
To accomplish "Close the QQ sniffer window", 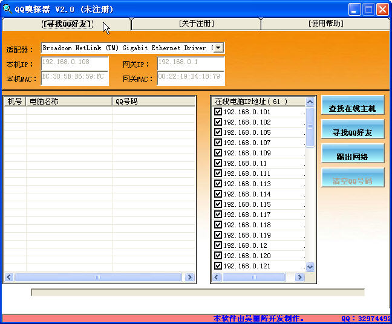I will (x=383, y=9).
